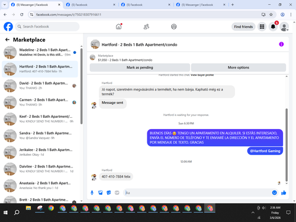The image size is (296, 222).
Task: Show hidden system tray icons chevron
Action: pyautogui.click(x=253, y=213)
